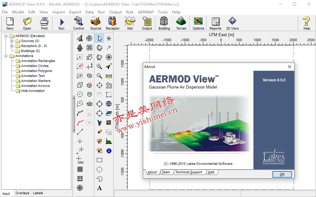Switch to the Labels tab
This screenshot has width=316, height=197.
38,193
